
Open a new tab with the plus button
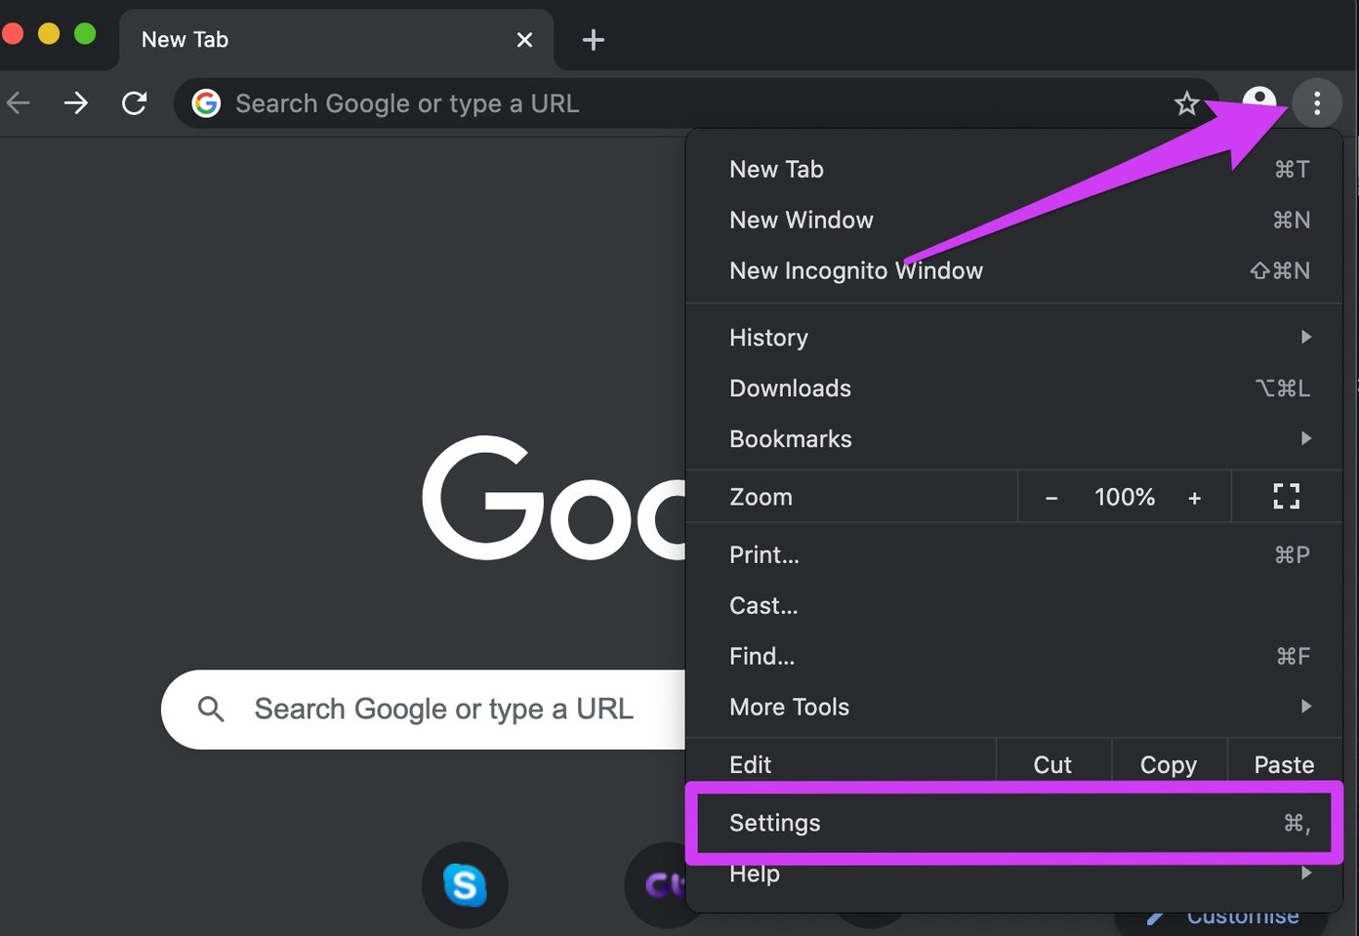click(593, 40)
